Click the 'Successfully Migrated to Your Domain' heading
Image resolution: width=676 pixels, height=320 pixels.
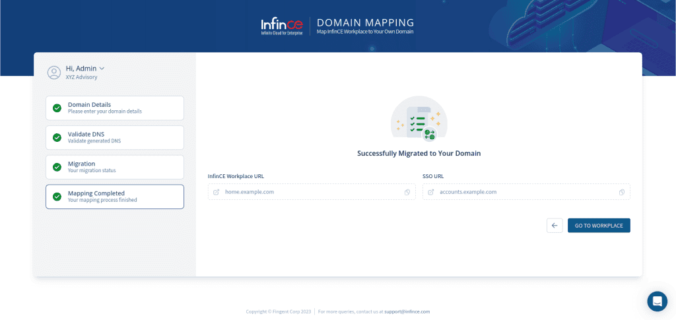tap(419, 153)
